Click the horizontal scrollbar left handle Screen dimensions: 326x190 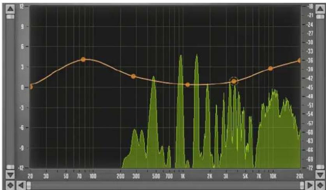(29, 185)
